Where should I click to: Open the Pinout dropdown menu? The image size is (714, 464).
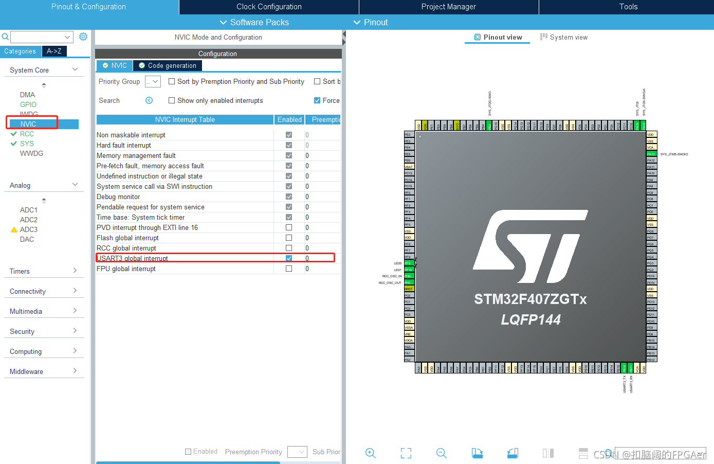coord(371,22)
